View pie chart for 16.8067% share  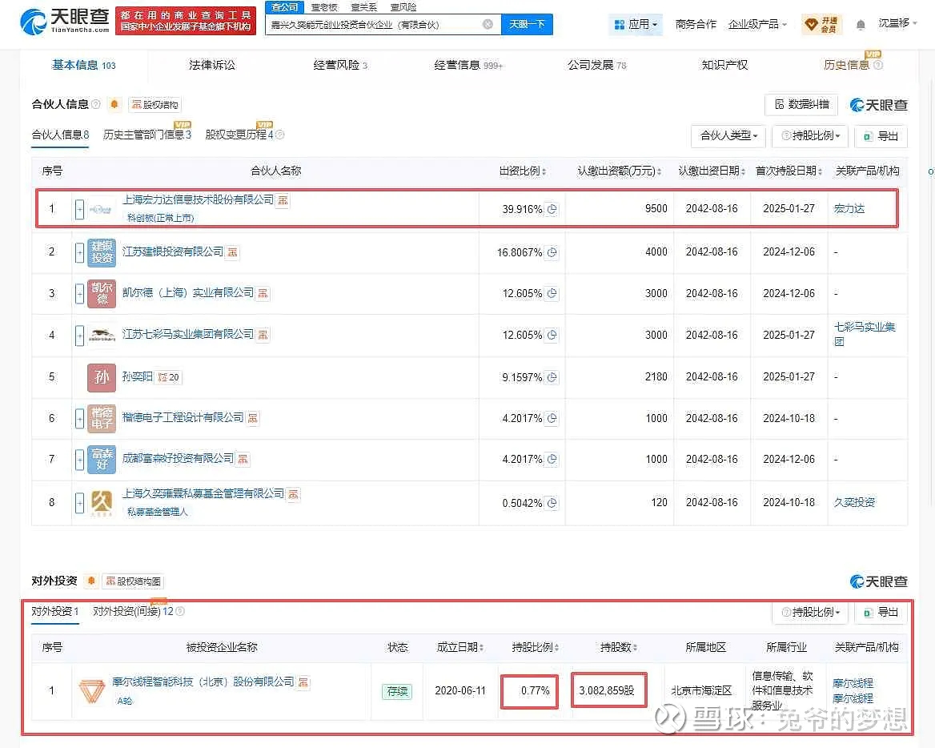pos(552,253)
